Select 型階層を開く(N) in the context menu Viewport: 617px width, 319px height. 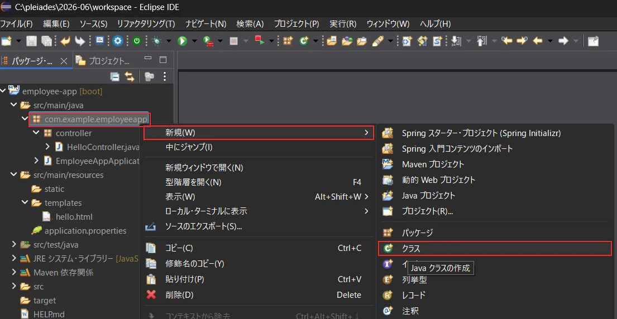coord(258,182)
